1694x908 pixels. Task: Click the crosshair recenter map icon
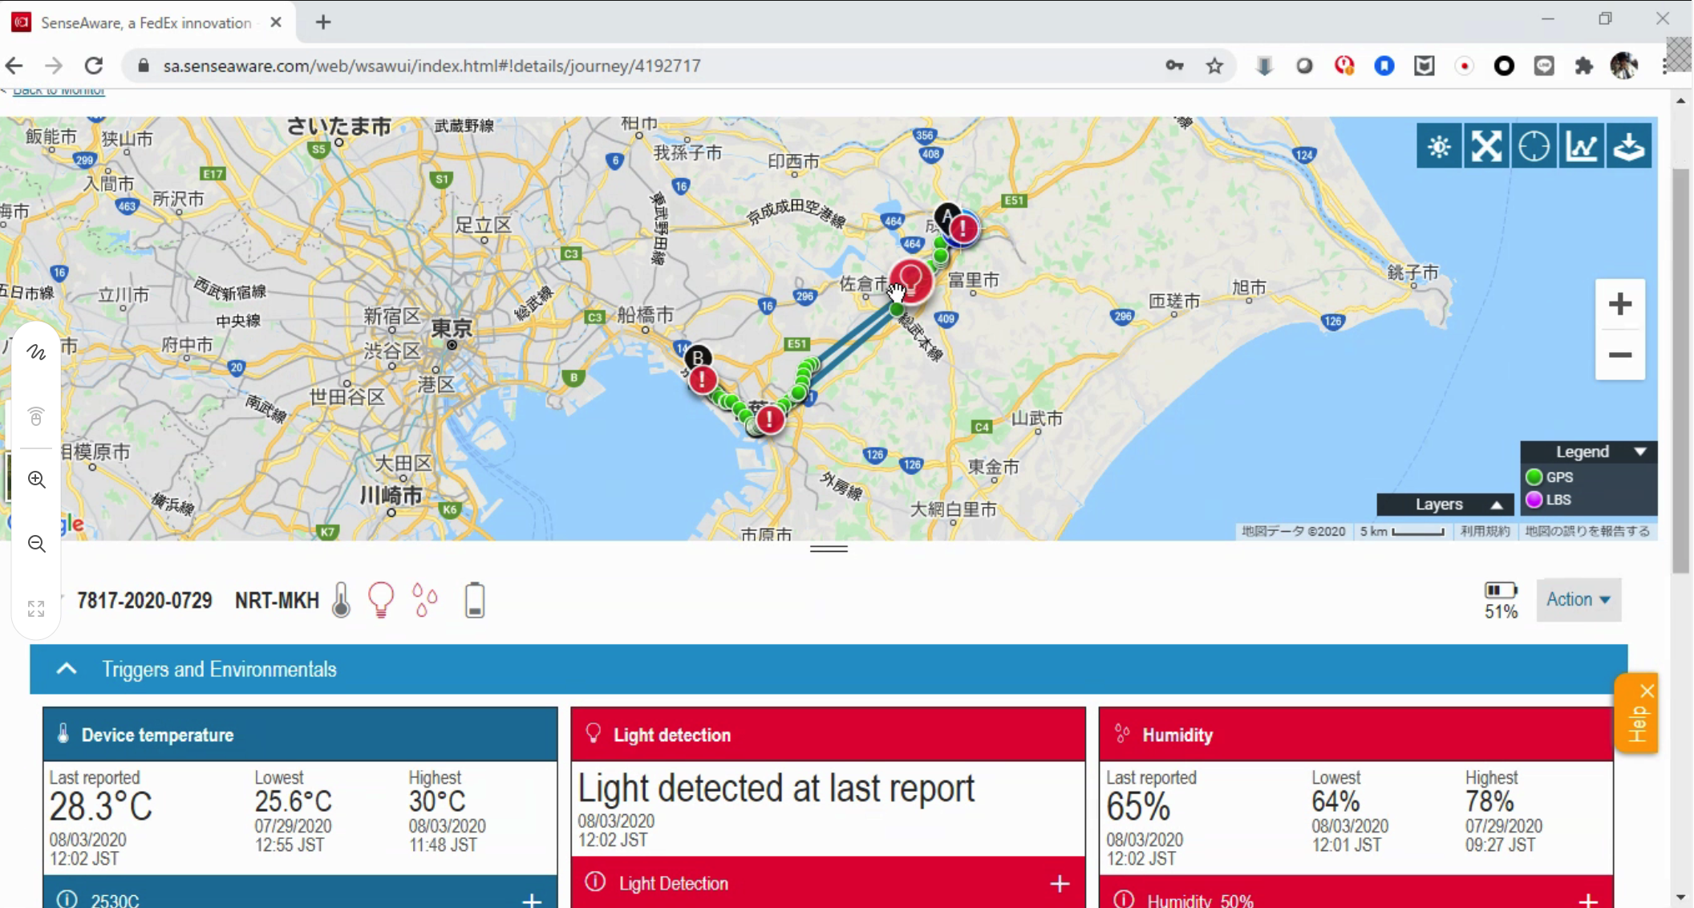(x=1534, y=147)
